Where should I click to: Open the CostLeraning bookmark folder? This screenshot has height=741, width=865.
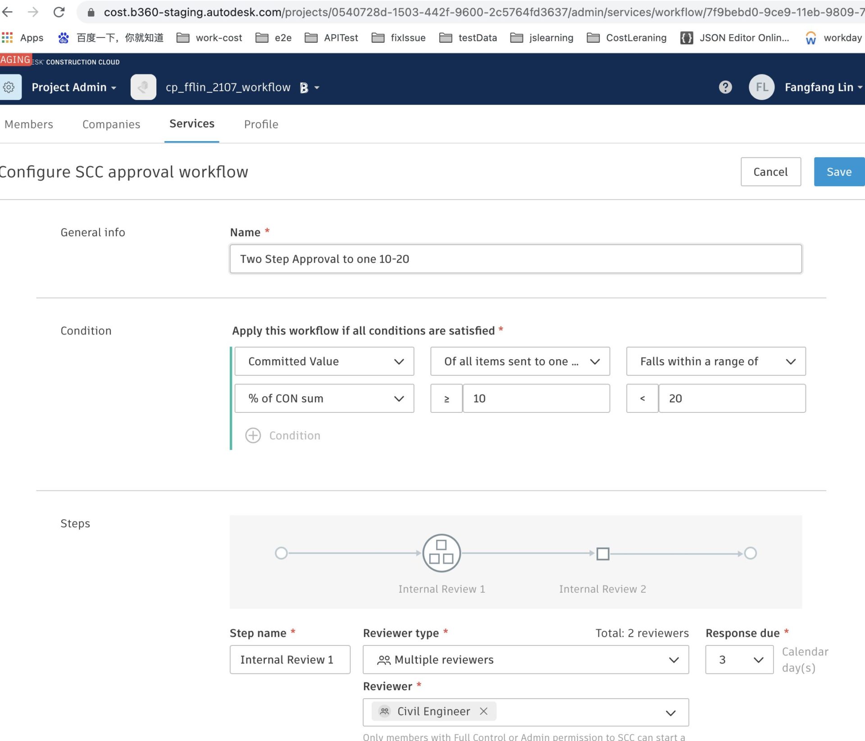(x=627, y=38)
